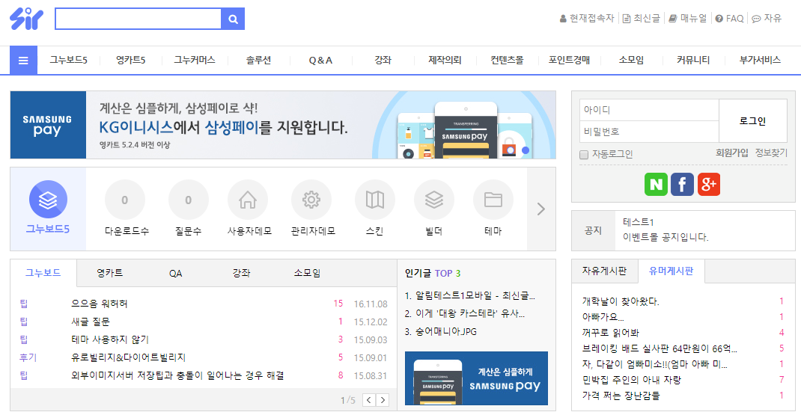Open the 그누보드5 nav menu

pos(68,61)
